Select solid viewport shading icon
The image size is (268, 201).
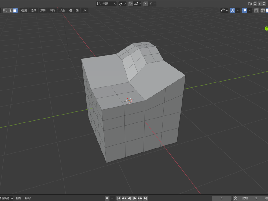267,10
